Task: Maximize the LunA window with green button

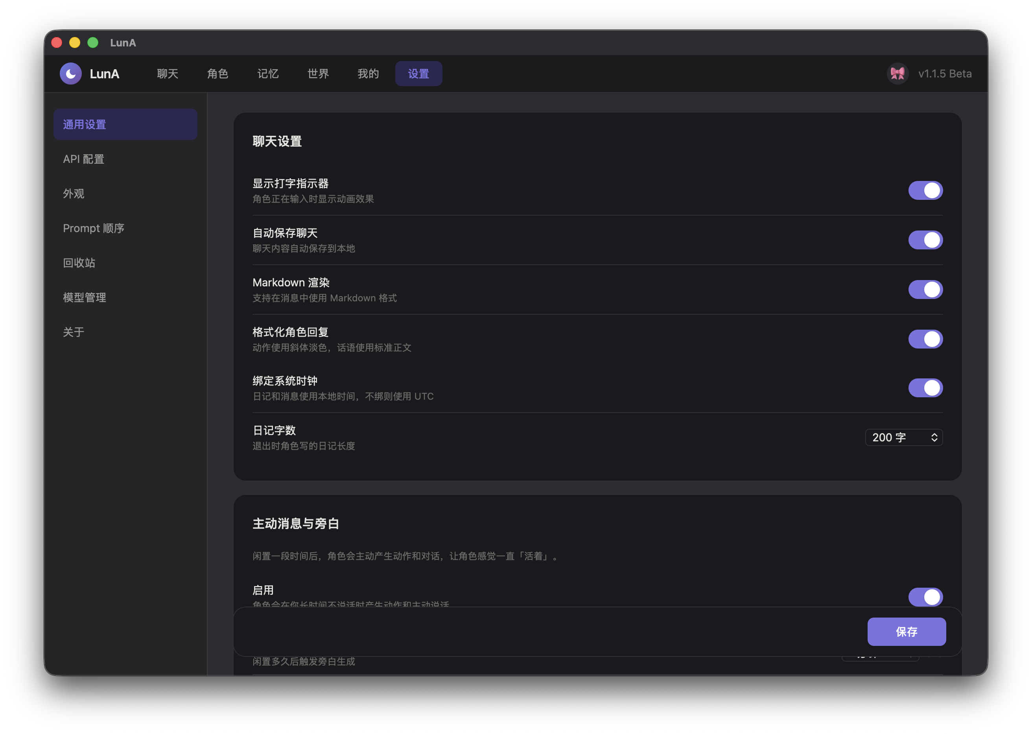Action: click(x=93, y=42)
